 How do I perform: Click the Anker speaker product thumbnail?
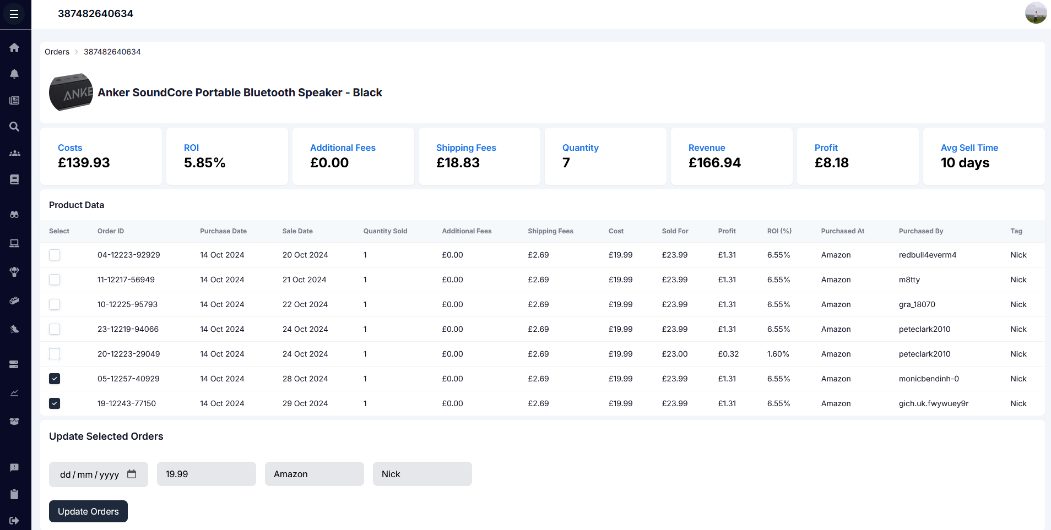[71, 92]
